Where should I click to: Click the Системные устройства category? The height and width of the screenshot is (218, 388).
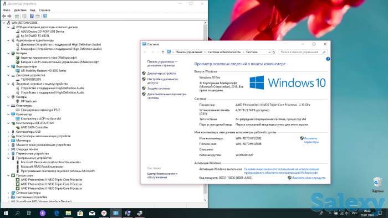tap(32, 198)
